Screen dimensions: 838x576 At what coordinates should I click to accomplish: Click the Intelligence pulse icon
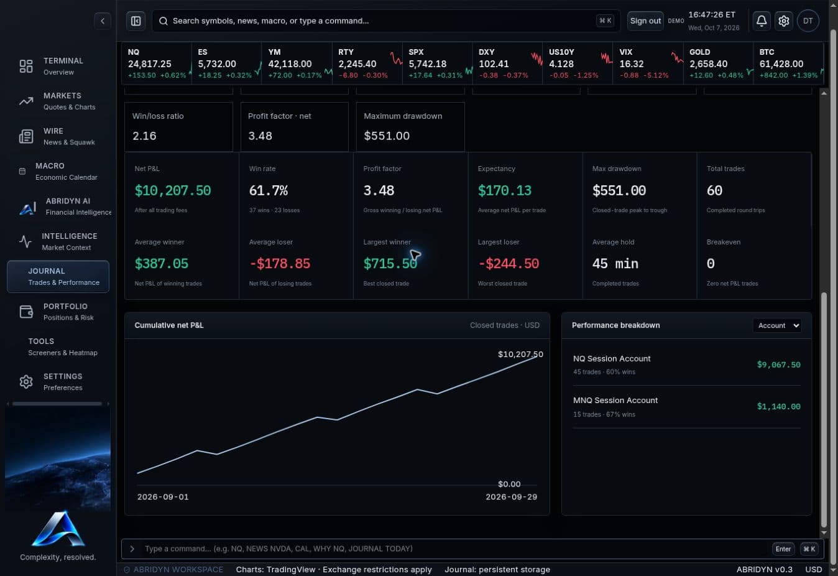(x=25, y=241)
